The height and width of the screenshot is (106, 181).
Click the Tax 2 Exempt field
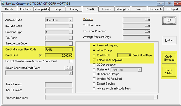pyautogui.click(x=59, y=85)
